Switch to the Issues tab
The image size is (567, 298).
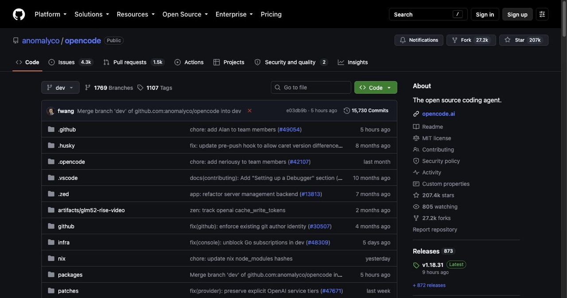pos(70,62)
